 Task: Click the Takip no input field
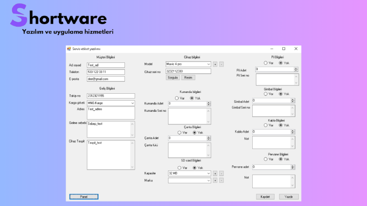(111, 96)
